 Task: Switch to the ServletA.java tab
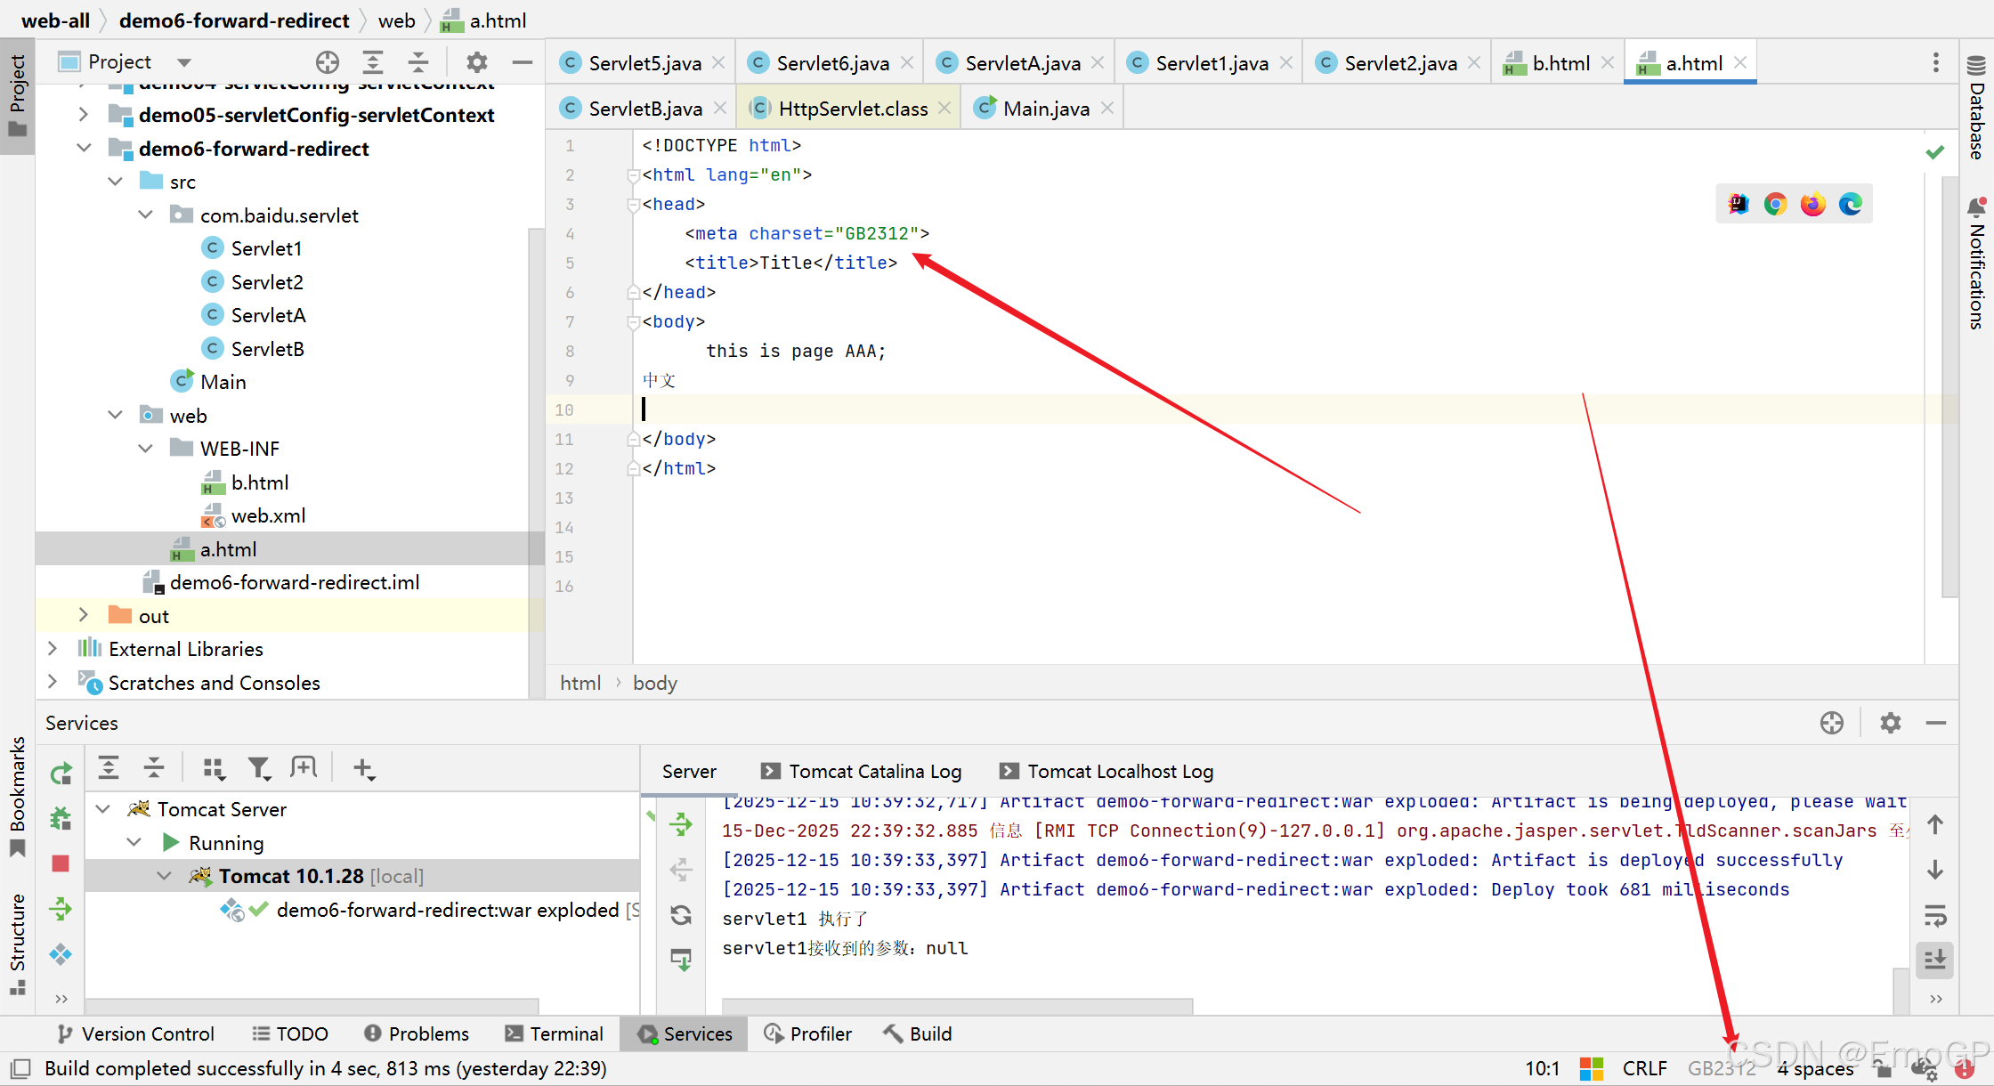[1022, 63]
